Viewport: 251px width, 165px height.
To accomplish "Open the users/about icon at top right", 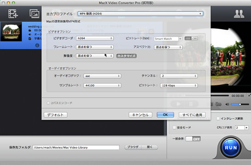I will [239, 14].
